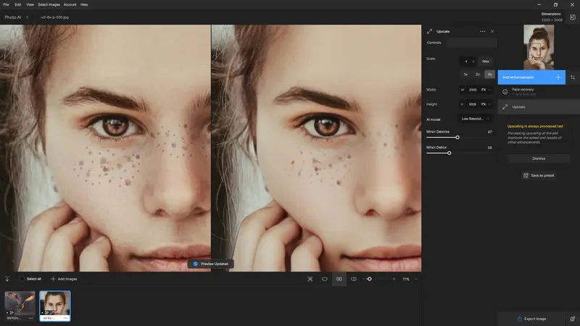Dismiss the upscaling processed last notice
The image size is (580, 326).
[x=539, y=158]
